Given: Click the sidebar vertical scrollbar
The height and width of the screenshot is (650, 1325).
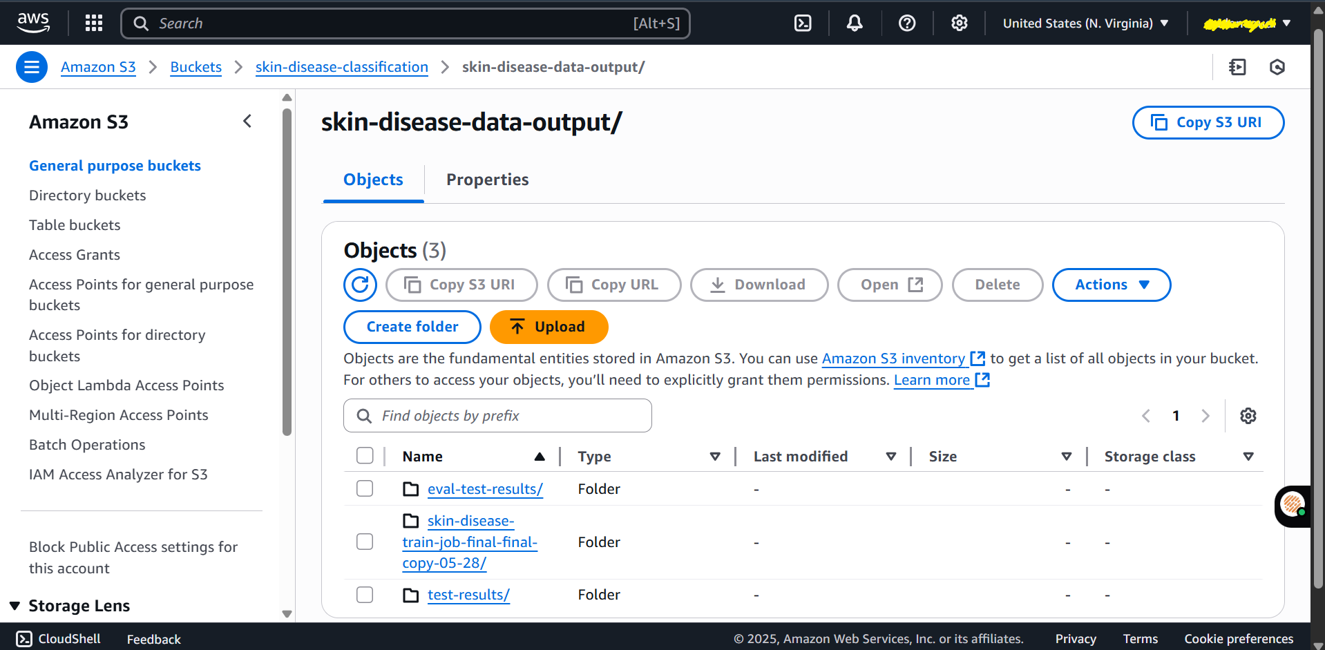Looking at the screenshot, I should point(287,271).
